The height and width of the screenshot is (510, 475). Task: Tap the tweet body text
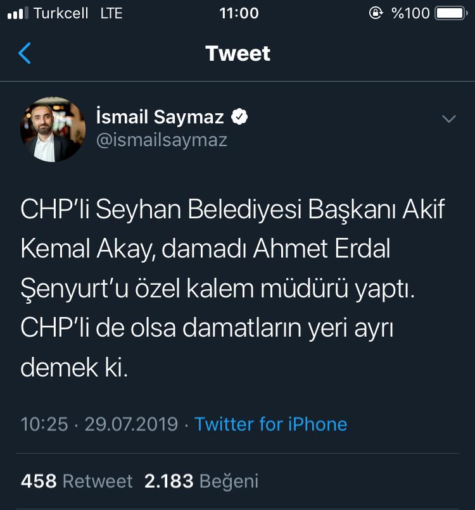pyautogui.click(x=233, y=289)
